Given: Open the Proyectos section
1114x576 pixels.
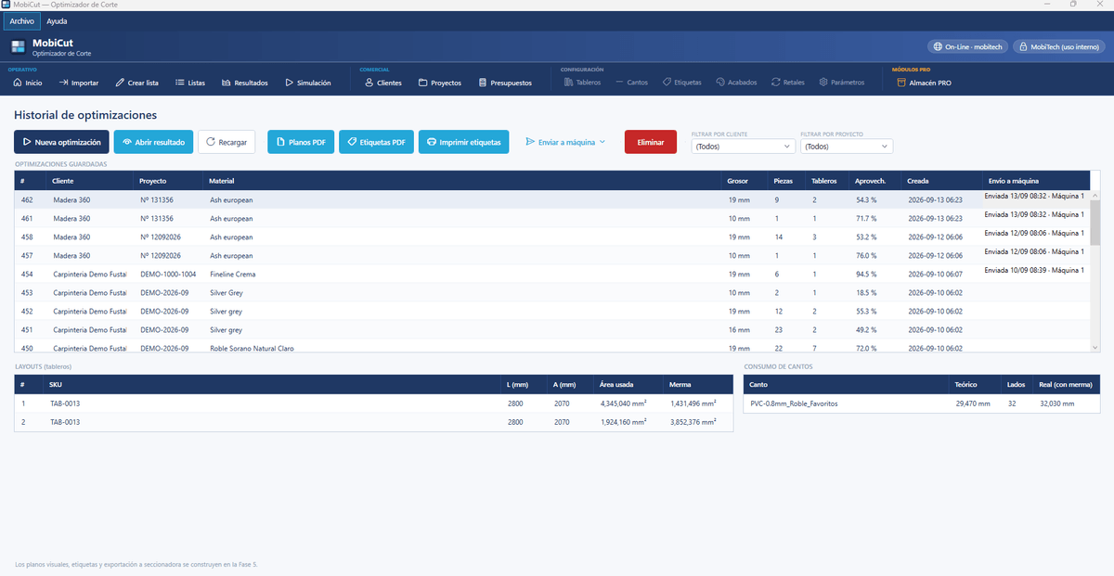Looking at the screenshot, I should (440, 83).
